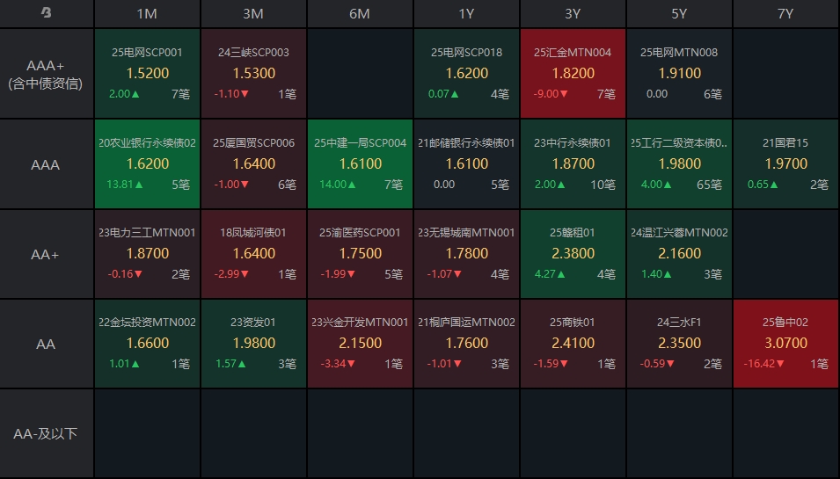Open the 24温江兴蓉MTN002 cell
The width and height of the screenshot is (840, 479).
[x=679, y=254]
